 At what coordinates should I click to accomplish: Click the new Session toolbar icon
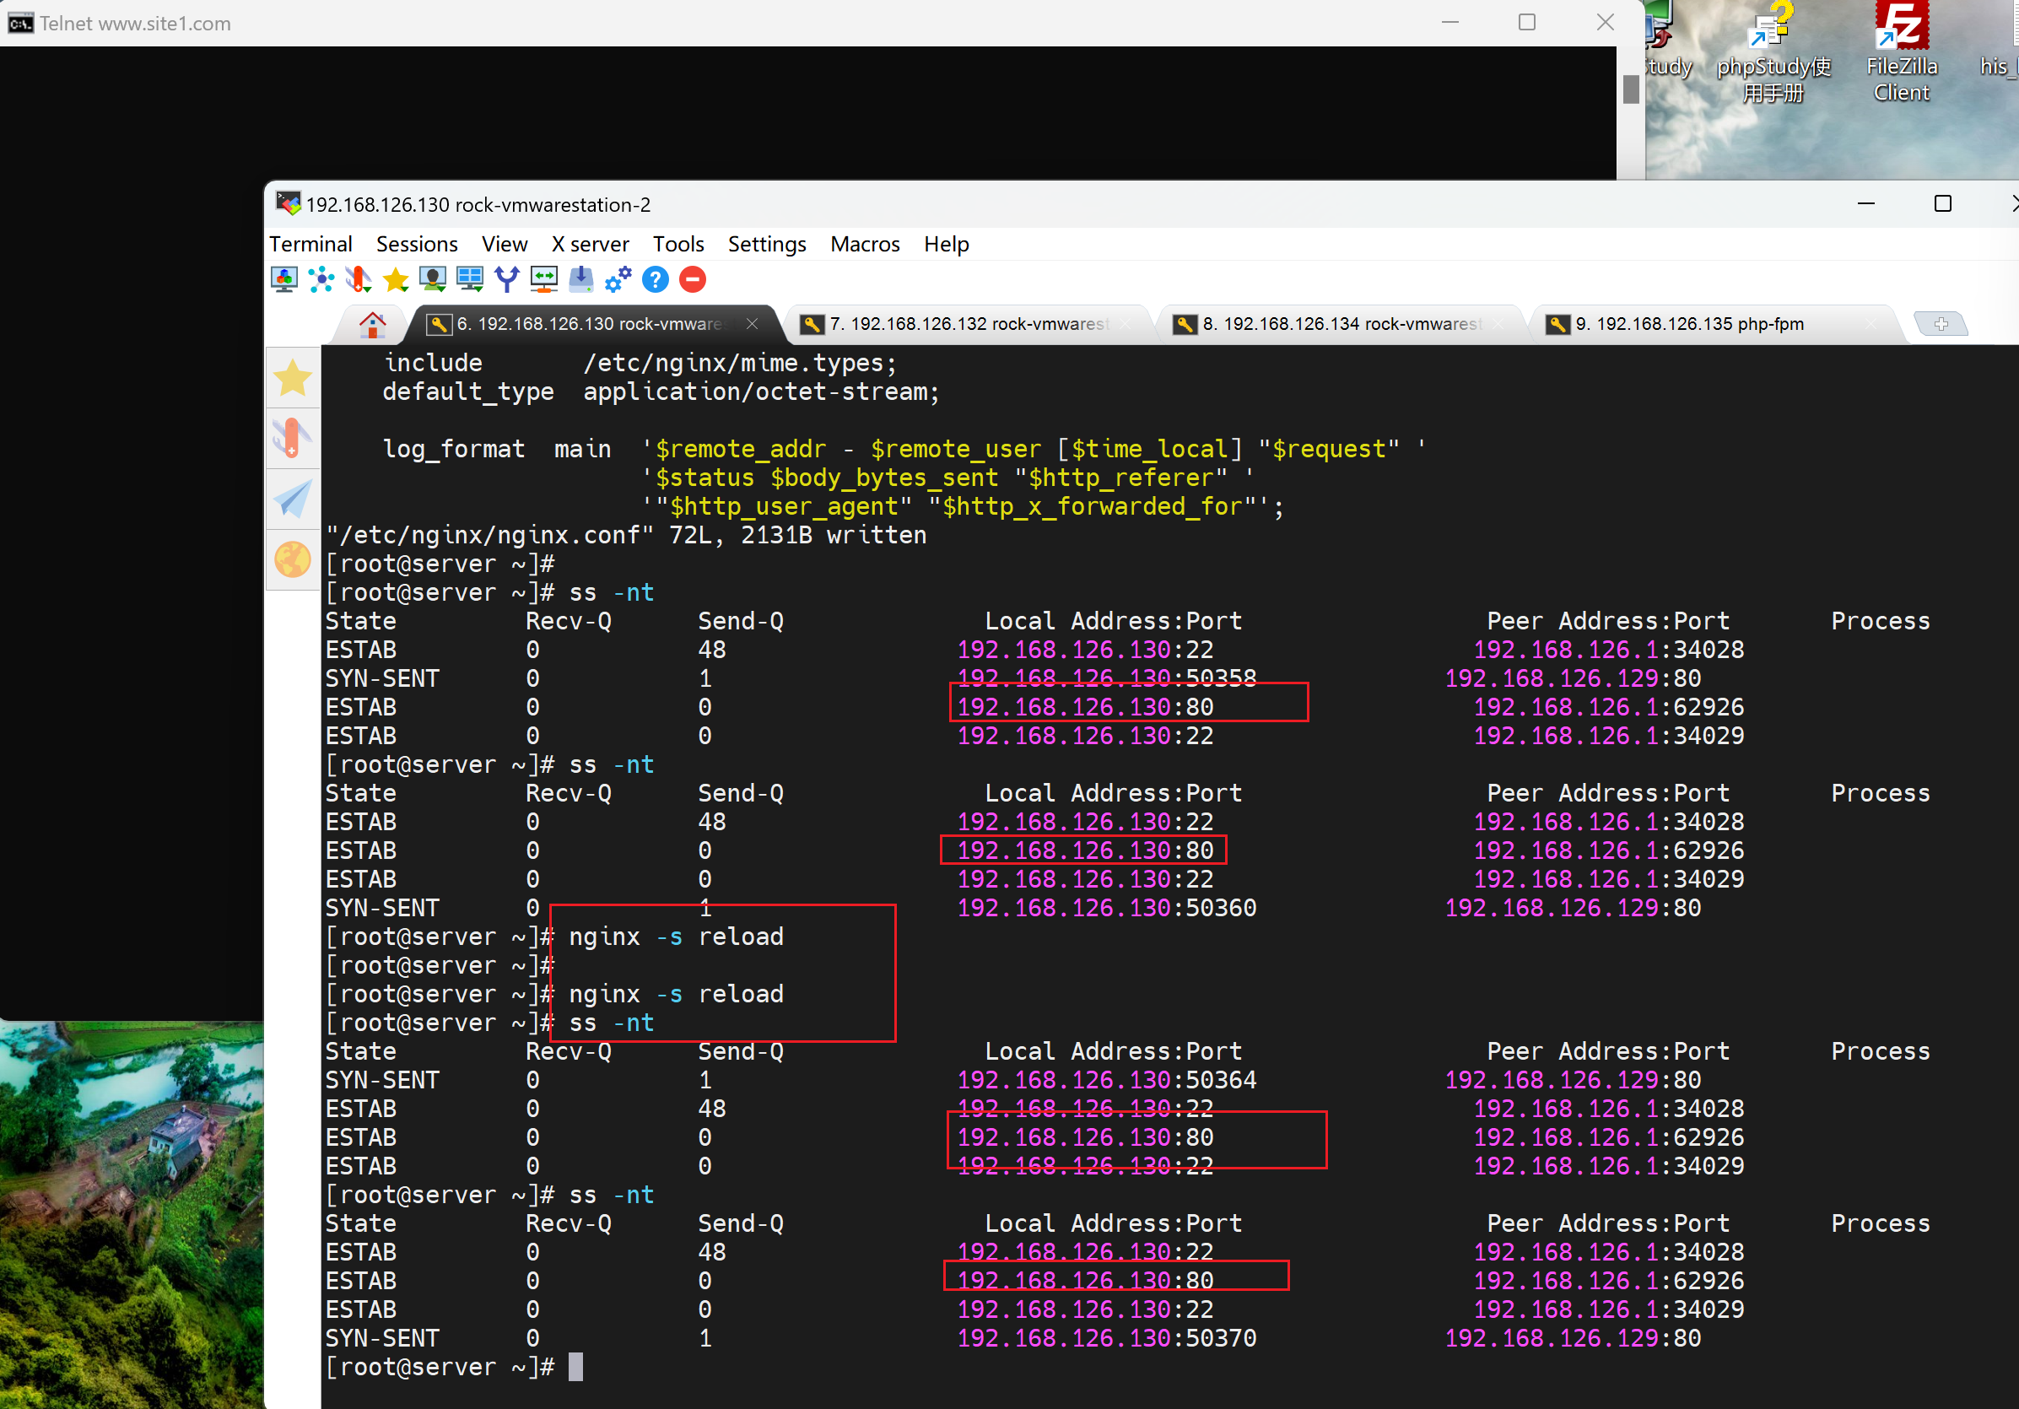(x=283, y=279)
